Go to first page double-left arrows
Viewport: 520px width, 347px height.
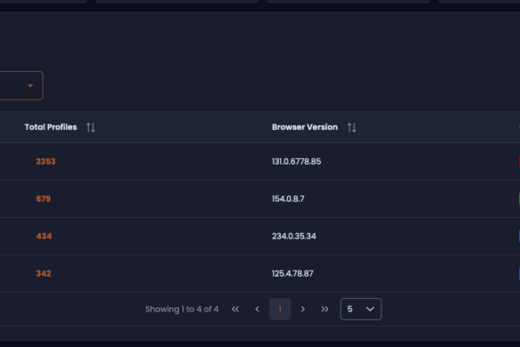coord(236,309)
